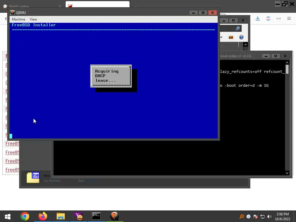The width and height of the screenshot is (296, 222).
Task: Minimize the file manager window
Action: pos(224,21)
